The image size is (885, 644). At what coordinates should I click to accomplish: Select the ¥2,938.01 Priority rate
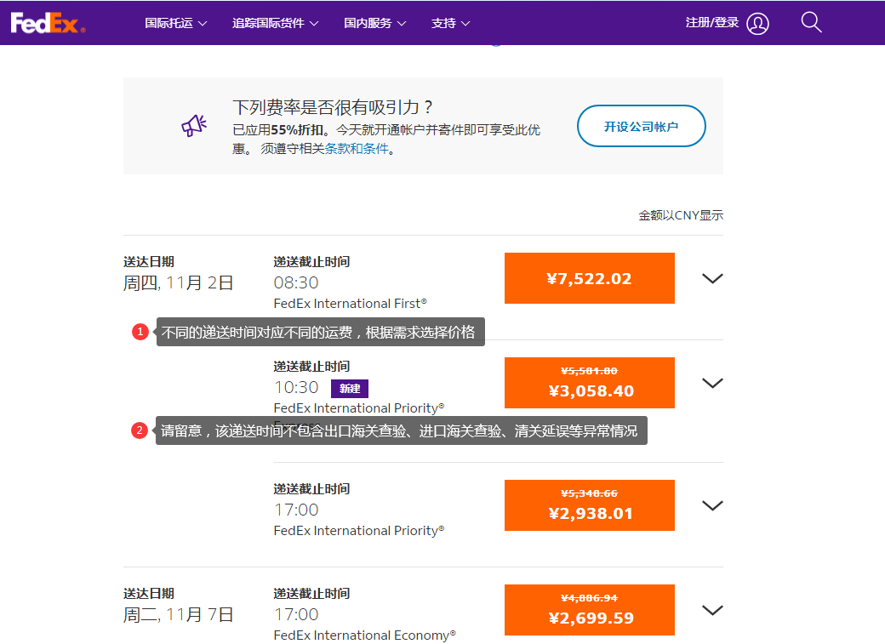(x=589, y=505)
